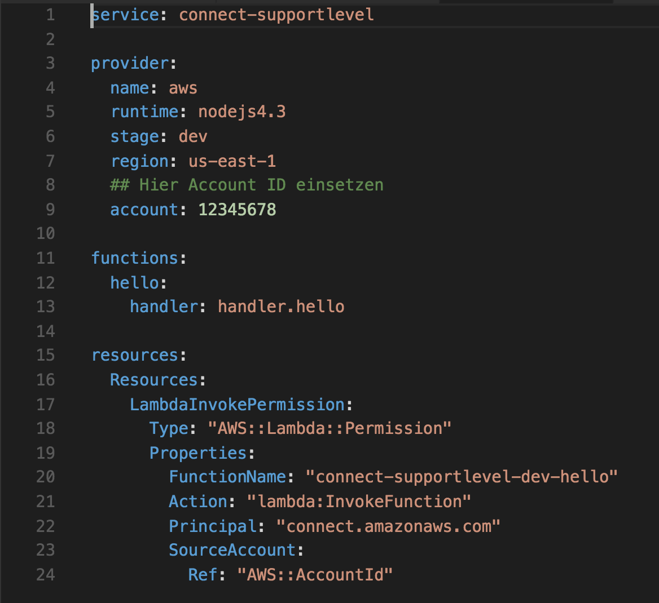Image resolution: width=659 pixels, height=603 pixels.
Task: Click line number 3 in the gutter
Action: (50, 64)
